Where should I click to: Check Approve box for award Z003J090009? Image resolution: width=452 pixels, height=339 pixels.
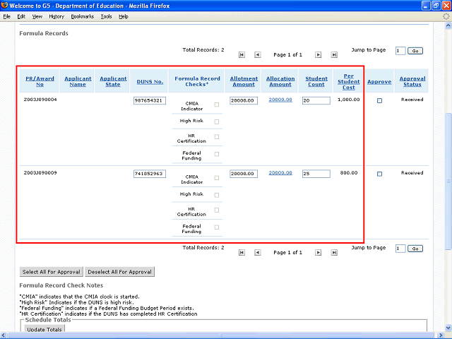tap(379, 174)
